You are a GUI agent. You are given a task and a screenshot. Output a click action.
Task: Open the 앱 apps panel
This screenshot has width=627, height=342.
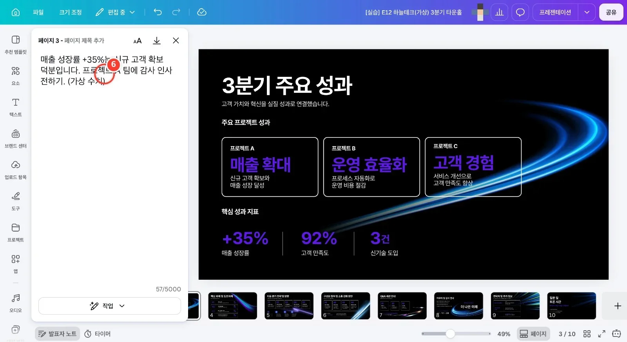pyautogui.click(x=16, y=264)
